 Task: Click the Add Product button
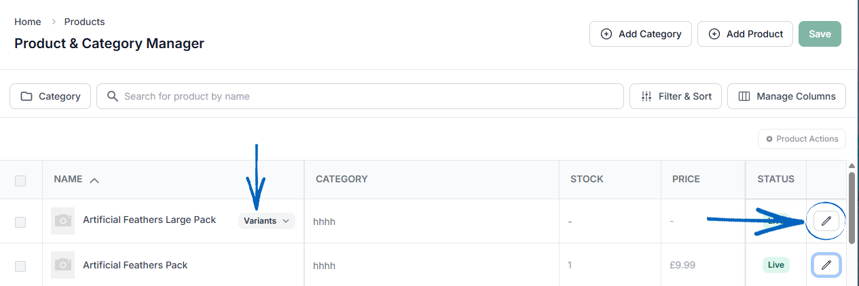745,34
